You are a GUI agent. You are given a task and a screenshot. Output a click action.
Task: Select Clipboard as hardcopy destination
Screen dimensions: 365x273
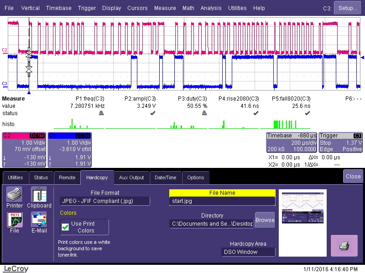pos(39,197)
